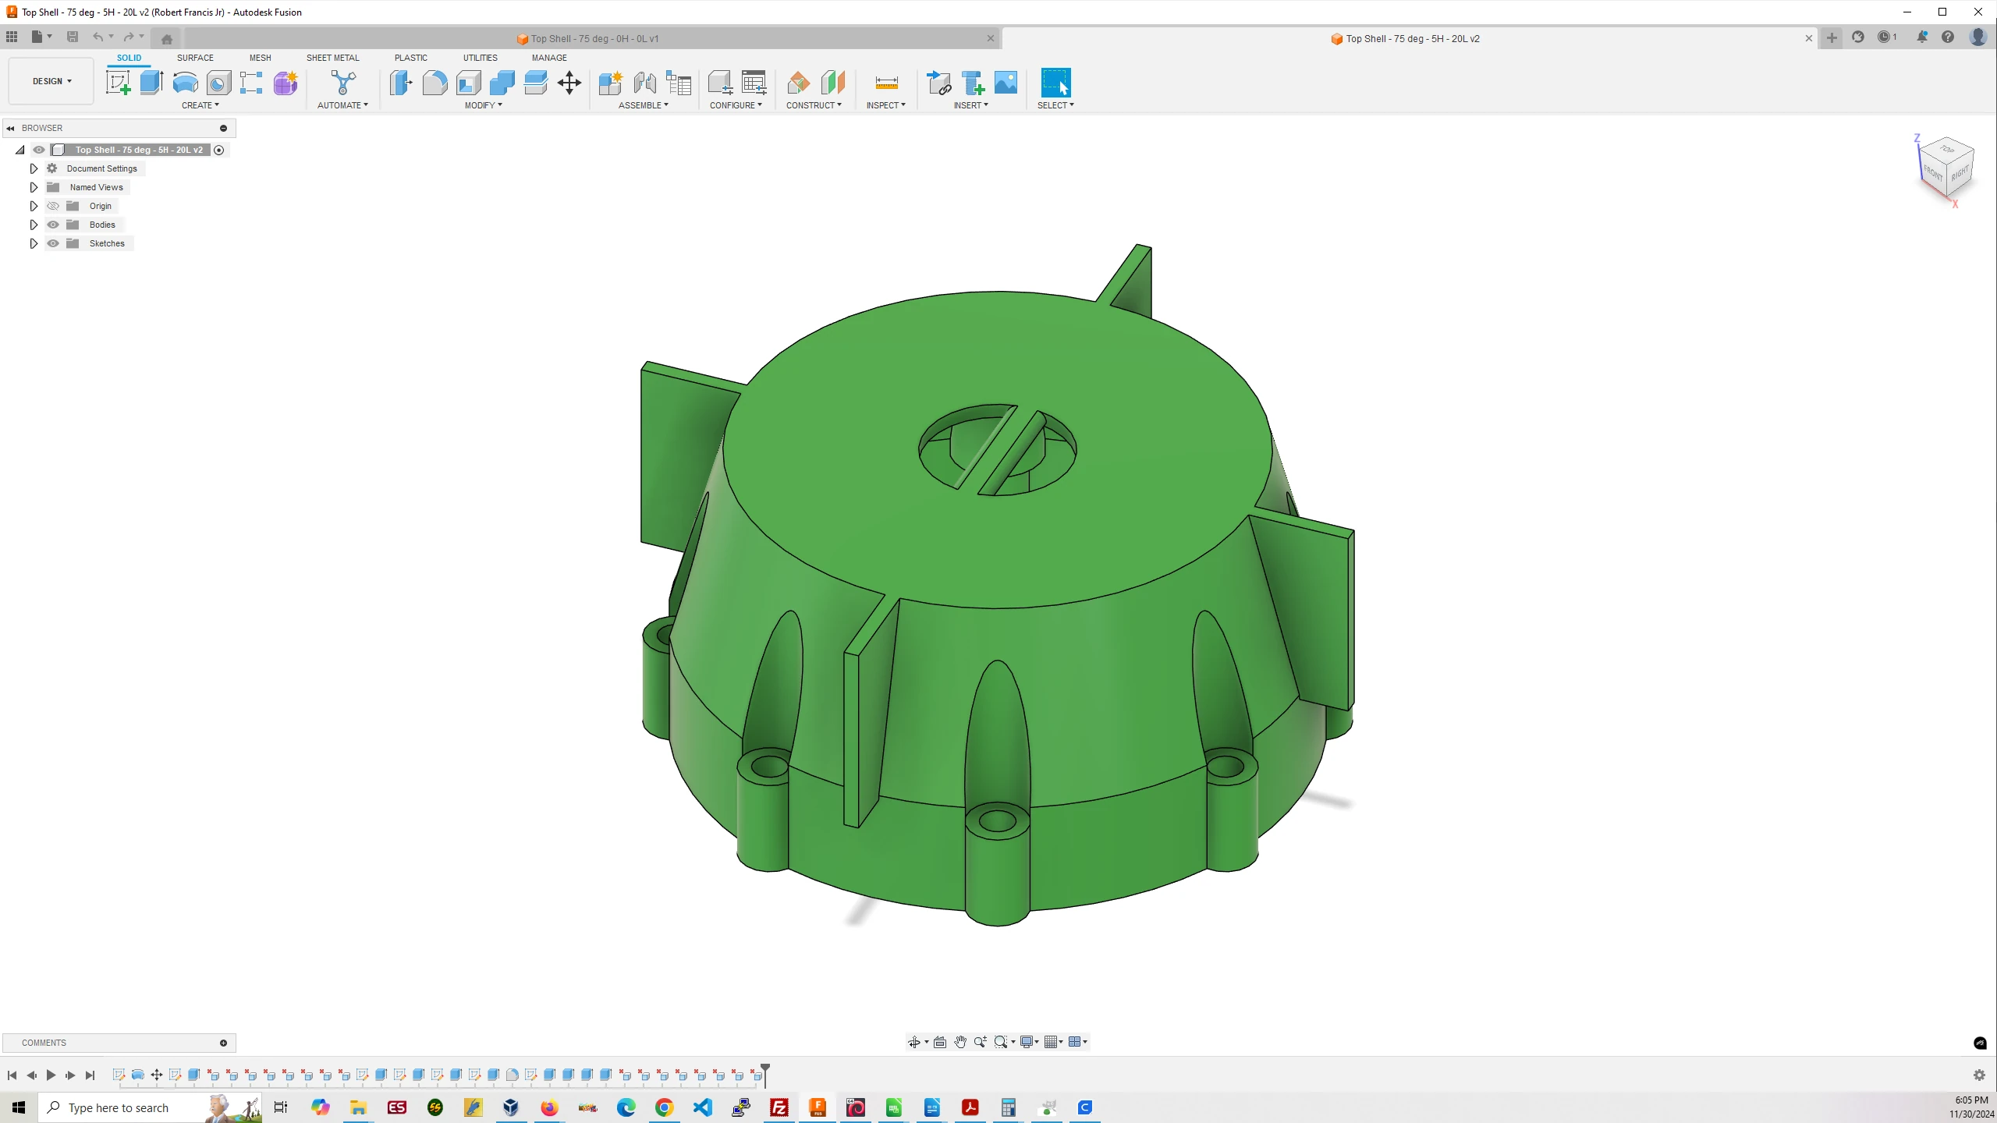The width and height of the screenshot is (1997, 1123).
Task: Expand the Named Views folder
Action: click(34, 187)
